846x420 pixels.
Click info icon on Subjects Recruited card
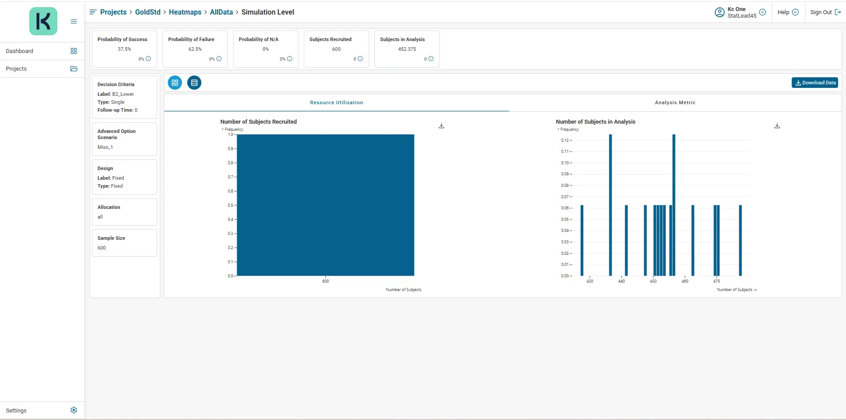[360, 59]
